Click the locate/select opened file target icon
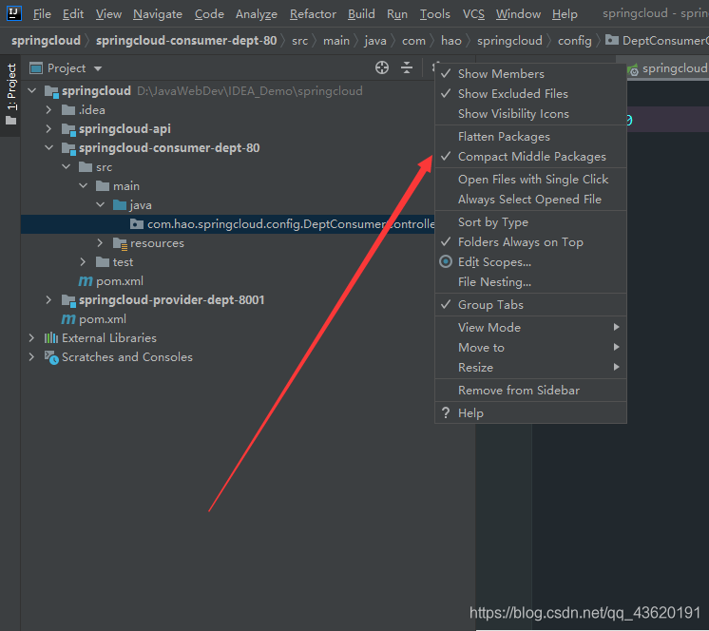Screen dimensions: 709x631 [x=382, y=67]
